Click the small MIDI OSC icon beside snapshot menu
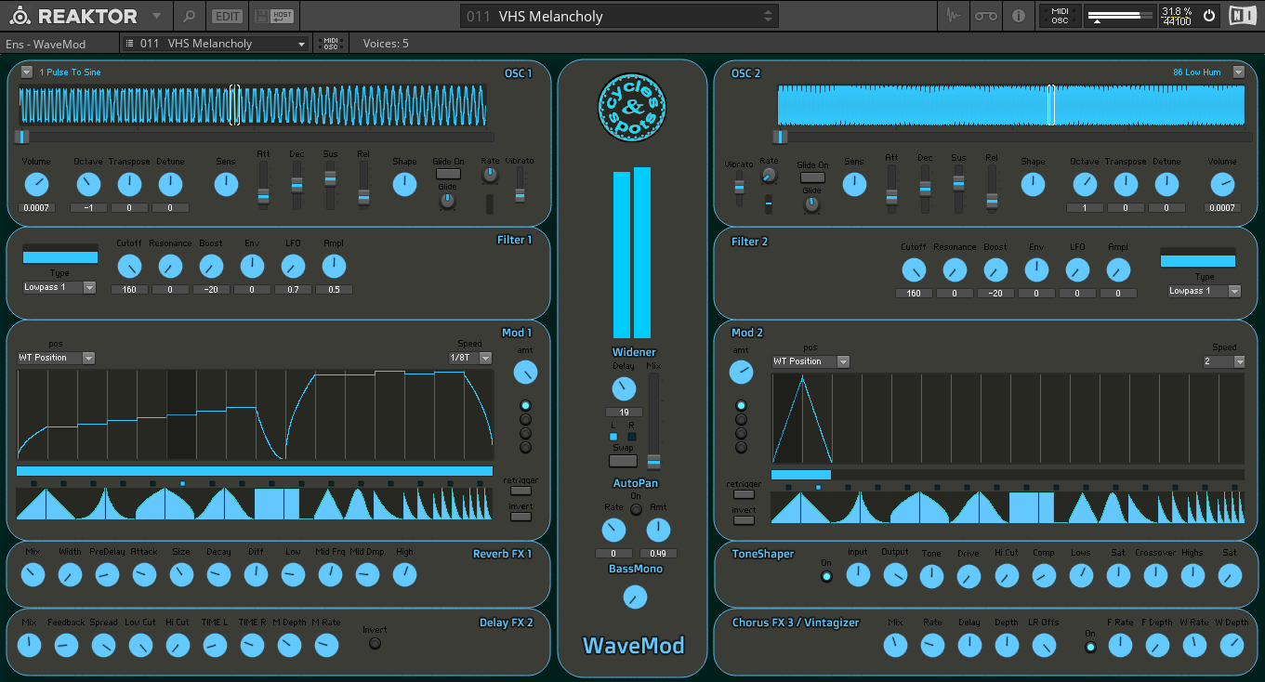The width and height of the screenshot is (1265, 682). click(330, 44)
